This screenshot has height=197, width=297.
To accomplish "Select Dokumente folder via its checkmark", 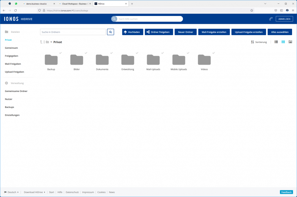I will click(111, 53).
